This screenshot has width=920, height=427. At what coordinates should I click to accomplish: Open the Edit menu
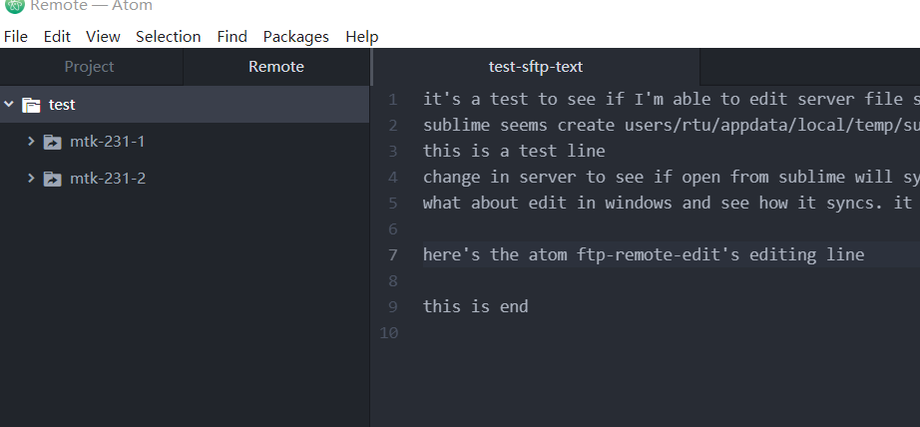point(57,36)
